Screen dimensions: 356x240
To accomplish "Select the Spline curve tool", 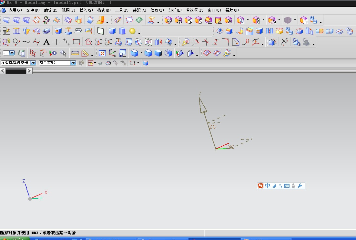I will pos(26,42).
